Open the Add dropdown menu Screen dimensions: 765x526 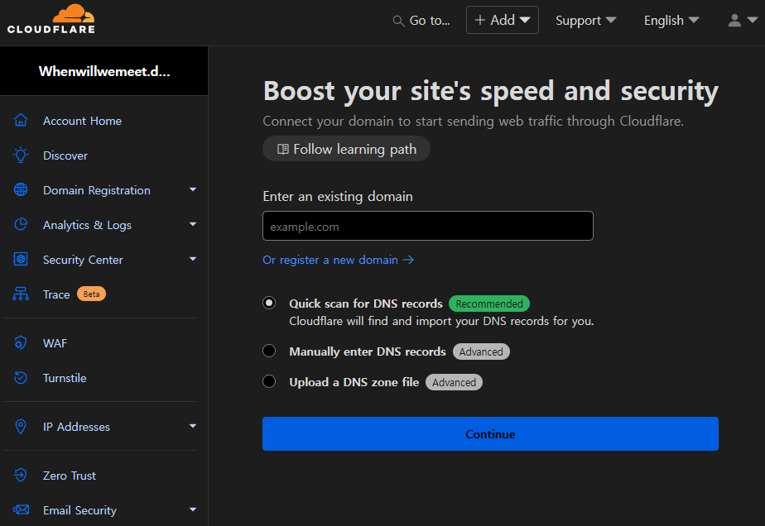click(x=502, y=20)
